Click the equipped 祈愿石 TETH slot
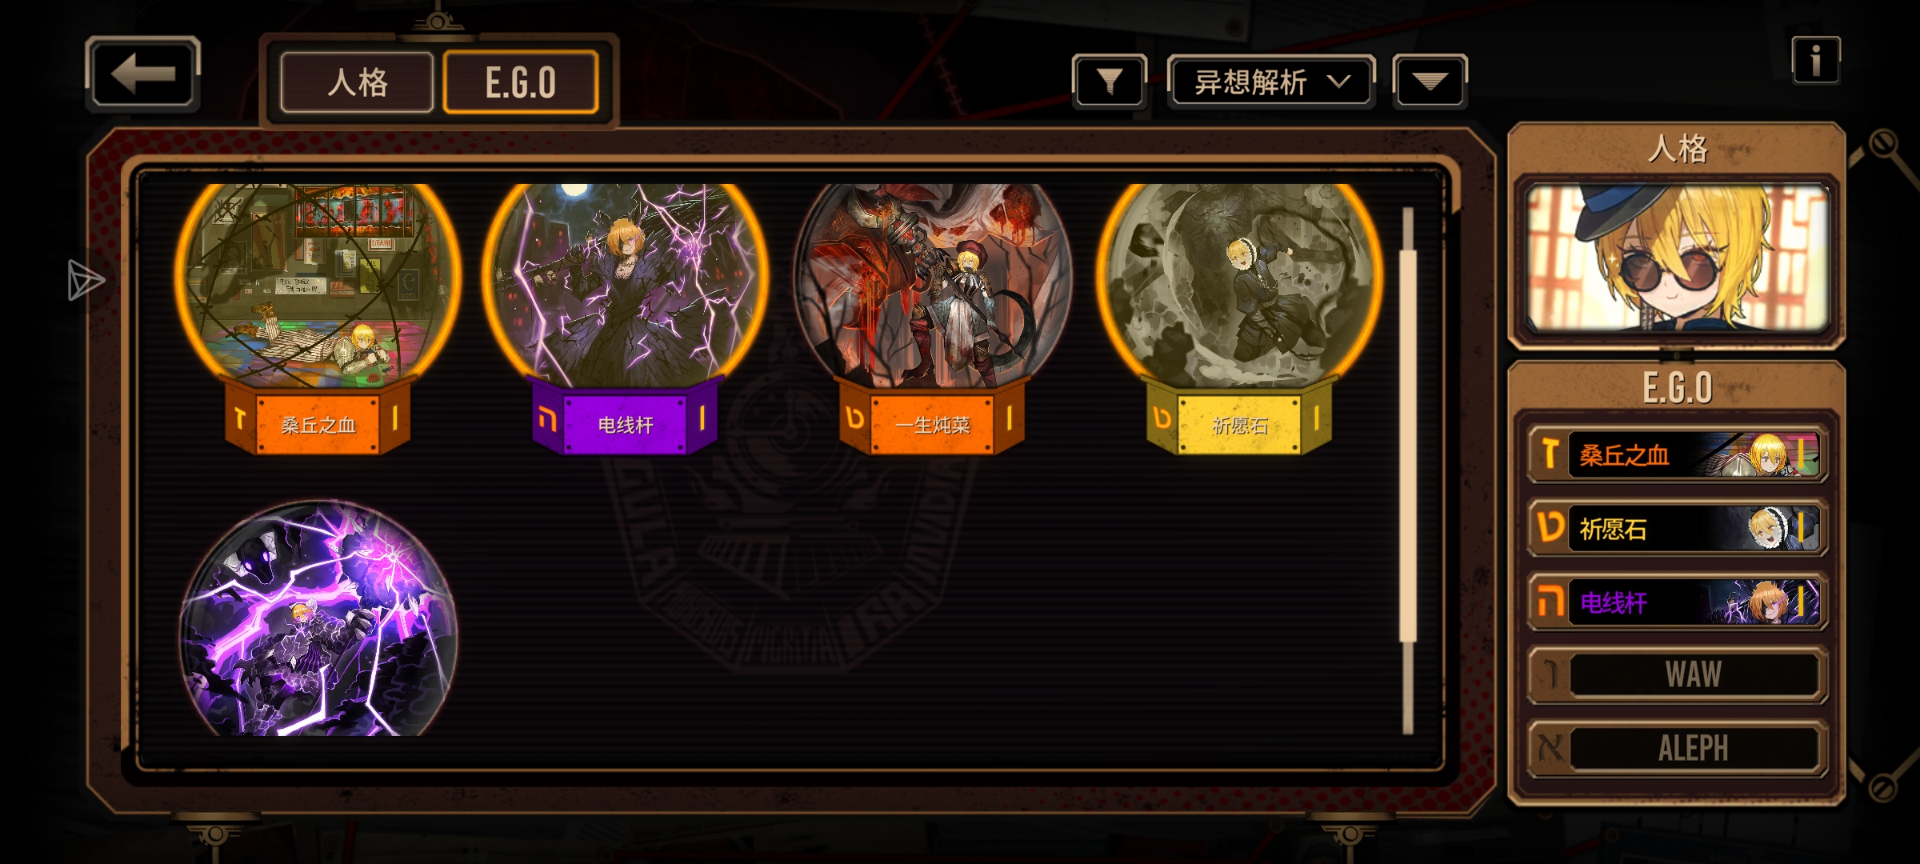 click(1678, 528)
